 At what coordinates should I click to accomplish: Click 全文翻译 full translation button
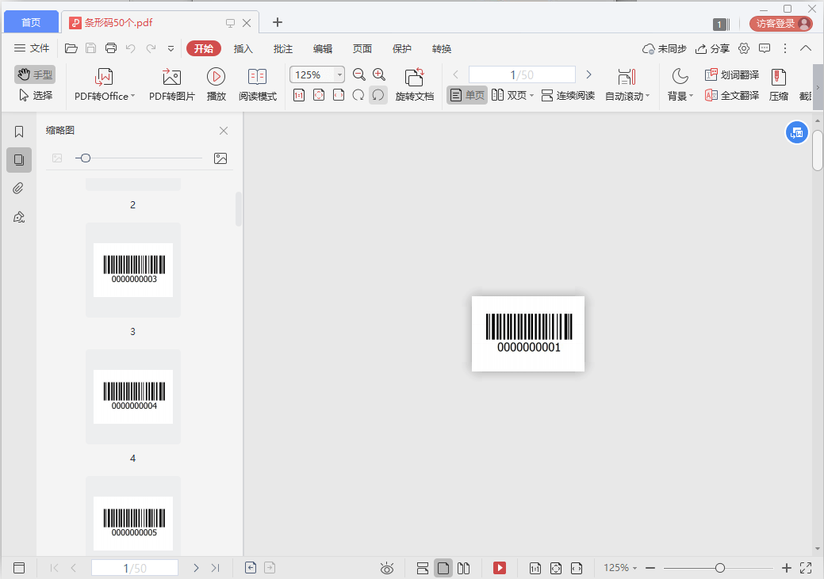732,96
